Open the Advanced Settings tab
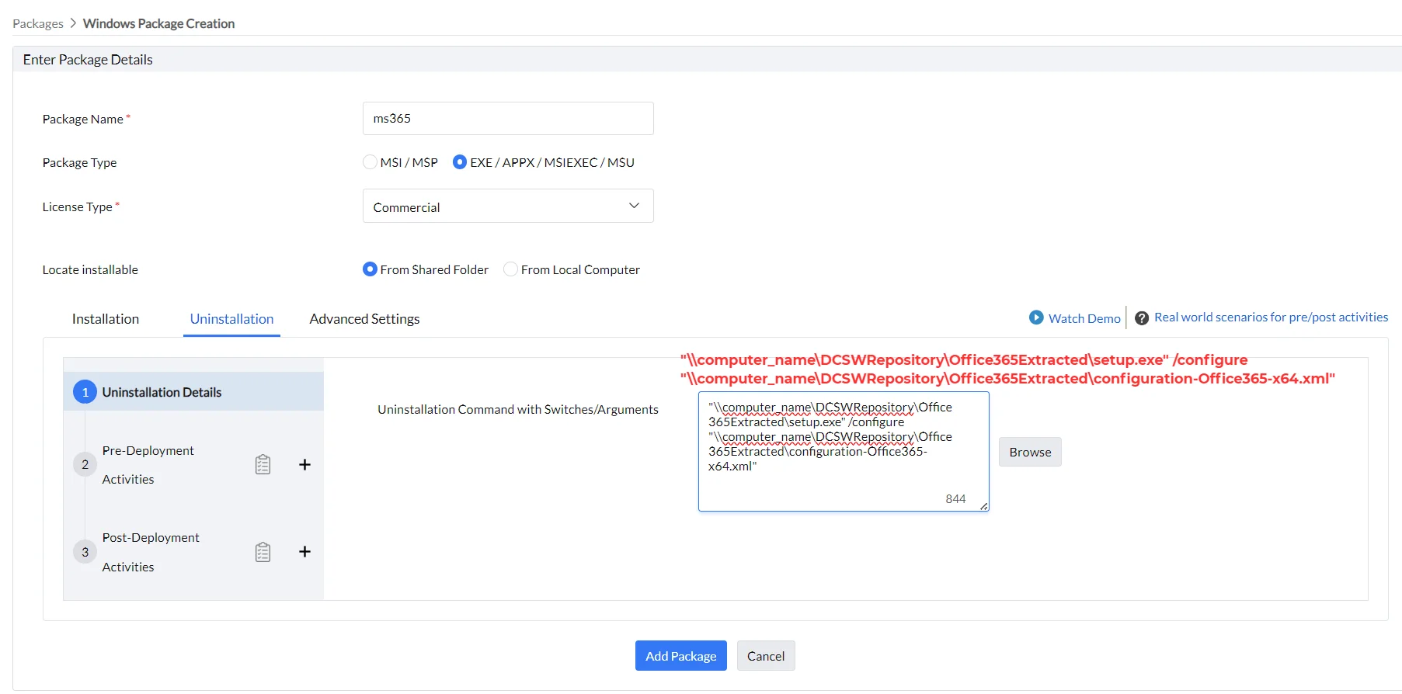This screenshot has width=1402, height=694. pos(364,319)
